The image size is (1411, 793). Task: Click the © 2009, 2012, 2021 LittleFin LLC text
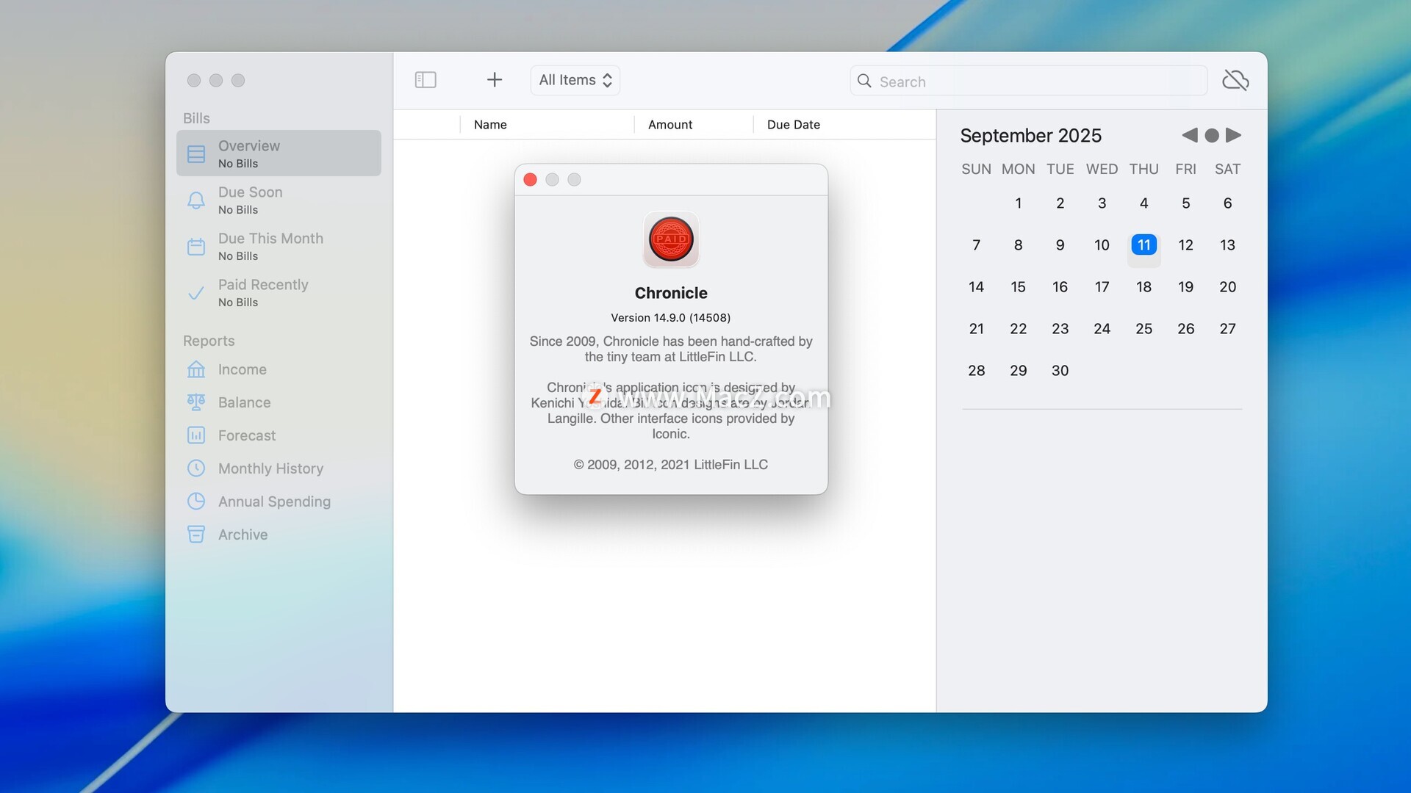[x=671, y=465]
